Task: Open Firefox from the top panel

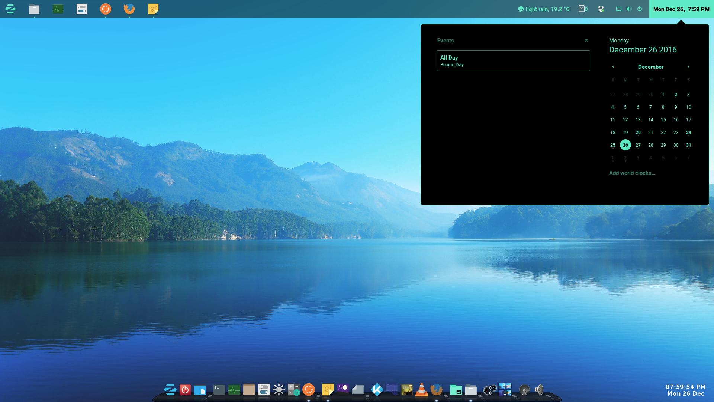Action: (x=129, y=9)
